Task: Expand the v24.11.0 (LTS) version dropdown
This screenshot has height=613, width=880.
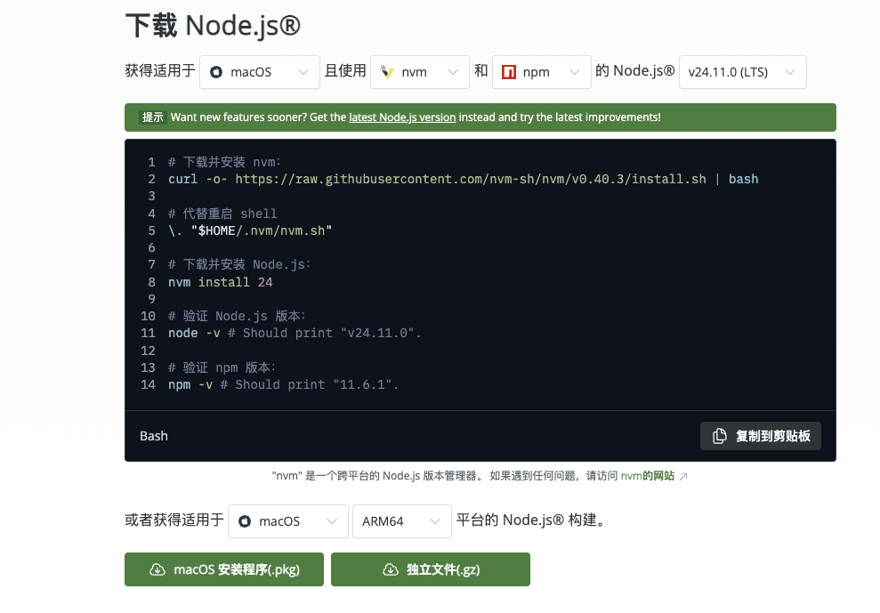Action: tap(742, 72)
